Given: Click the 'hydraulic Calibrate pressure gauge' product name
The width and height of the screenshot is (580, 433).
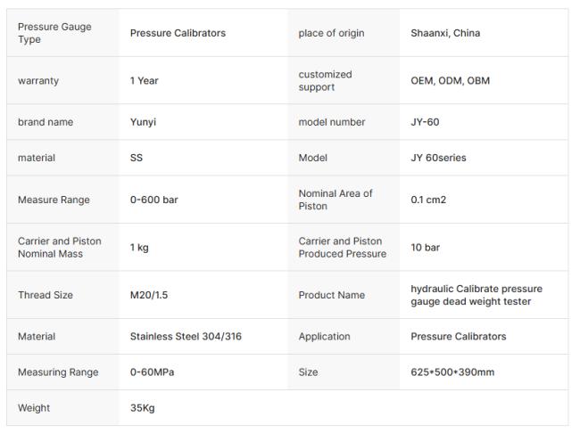Looking at the screenshot, I should (x=476, y=295).
